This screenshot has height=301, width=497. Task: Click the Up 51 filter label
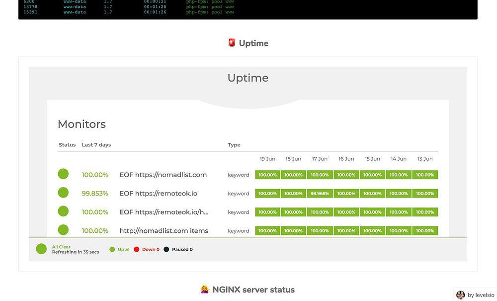click(124, 249)
